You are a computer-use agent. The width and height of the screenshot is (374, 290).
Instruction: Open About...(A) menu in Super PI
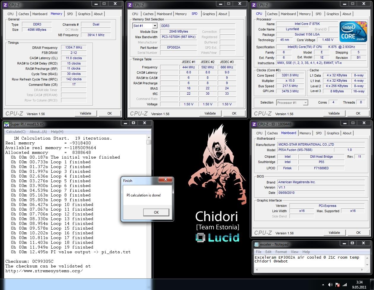[x=38, y=132]
